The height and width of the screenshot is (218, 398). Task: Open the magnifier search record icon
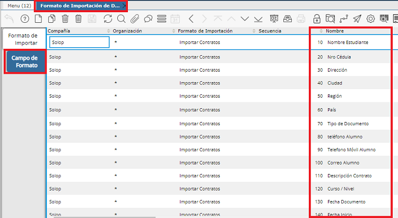click(x=121, y=19)
